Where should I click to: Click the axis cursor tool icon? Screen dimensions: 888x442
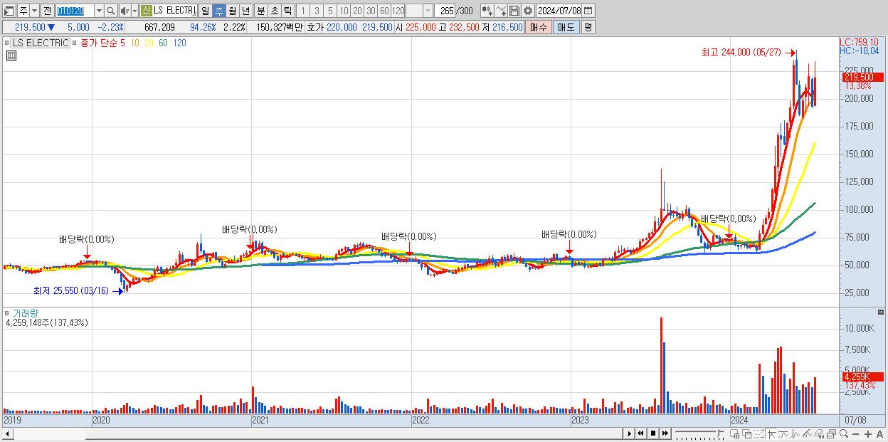771,433
